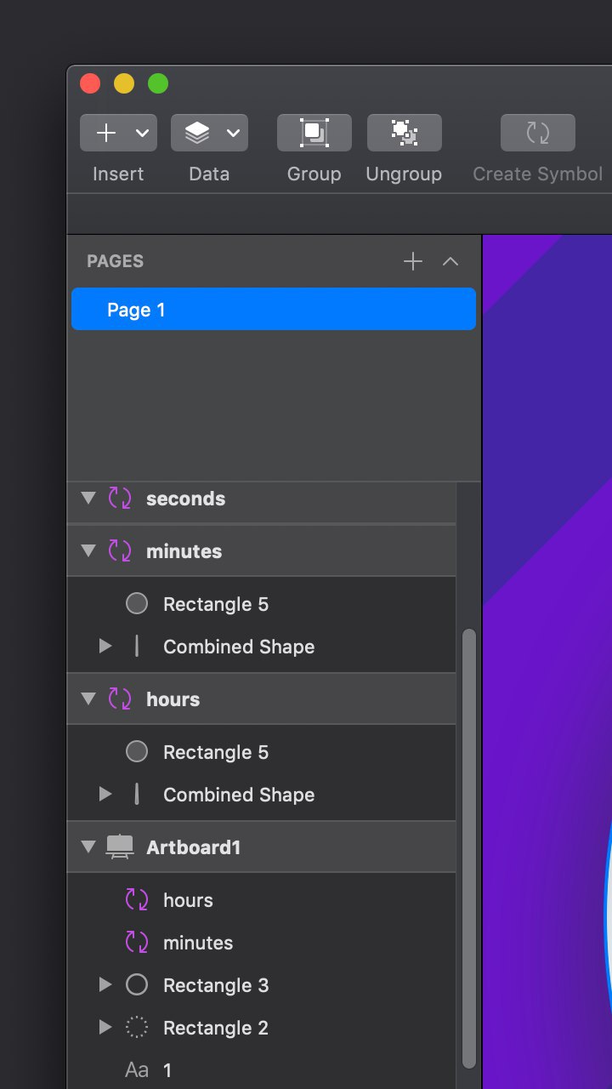
Task: Collapse the minutes symbol disclosure triangle
Action: tap(88, 551)
